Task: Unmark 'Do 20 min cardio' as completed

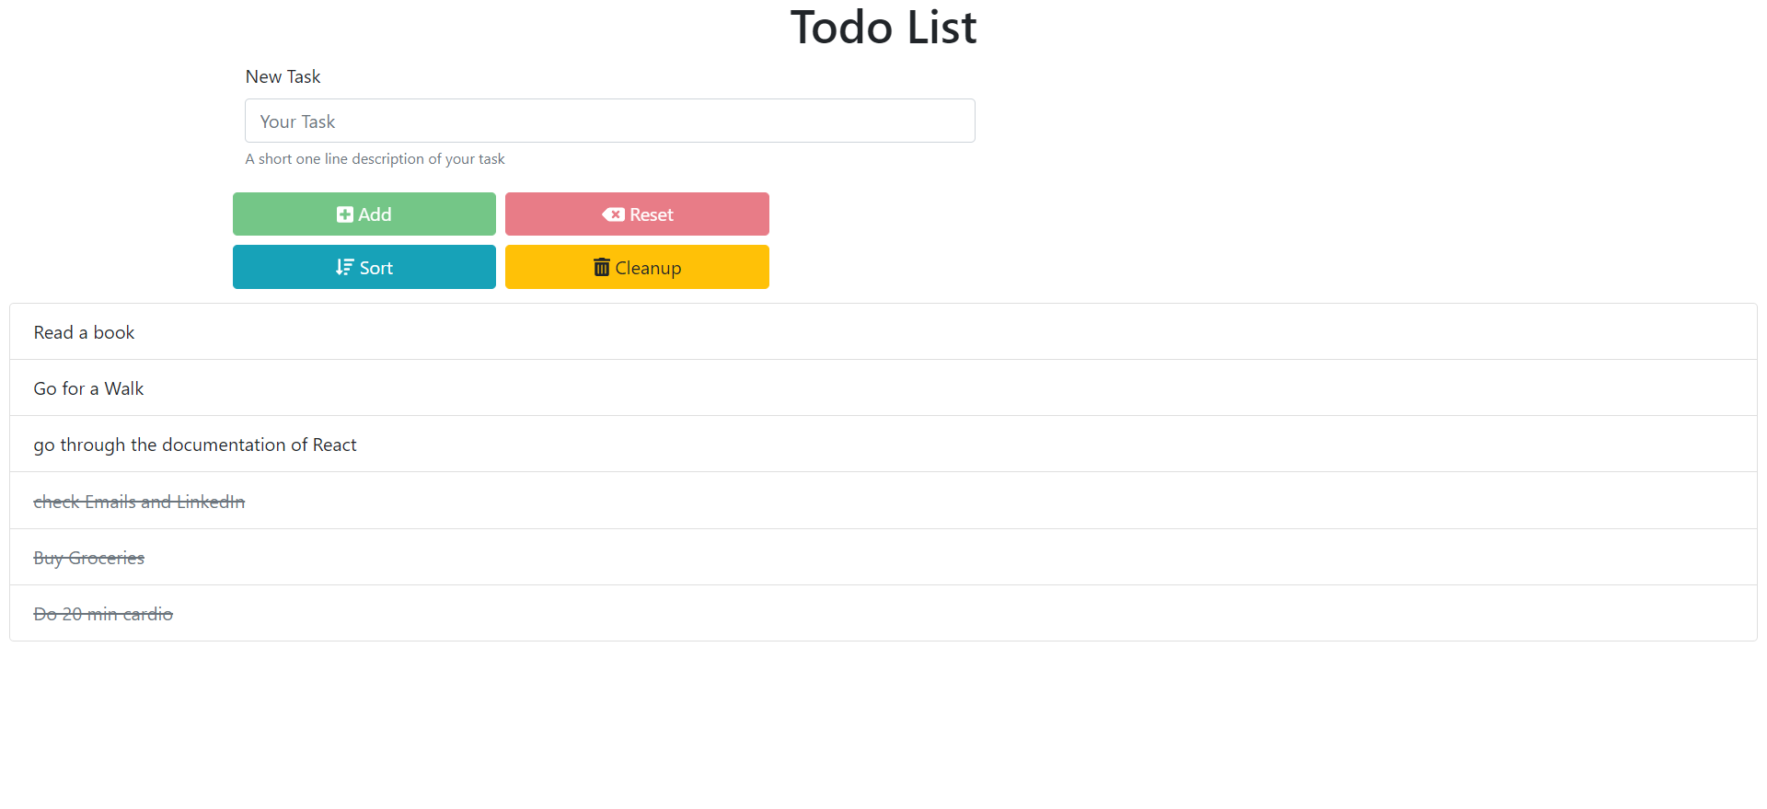Action: (x=883, y=613)
